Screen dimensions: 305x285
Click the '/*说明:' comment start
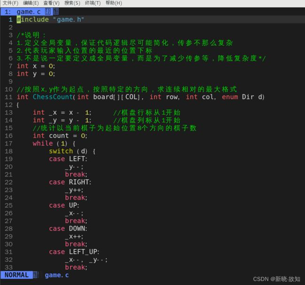(31, 35)
